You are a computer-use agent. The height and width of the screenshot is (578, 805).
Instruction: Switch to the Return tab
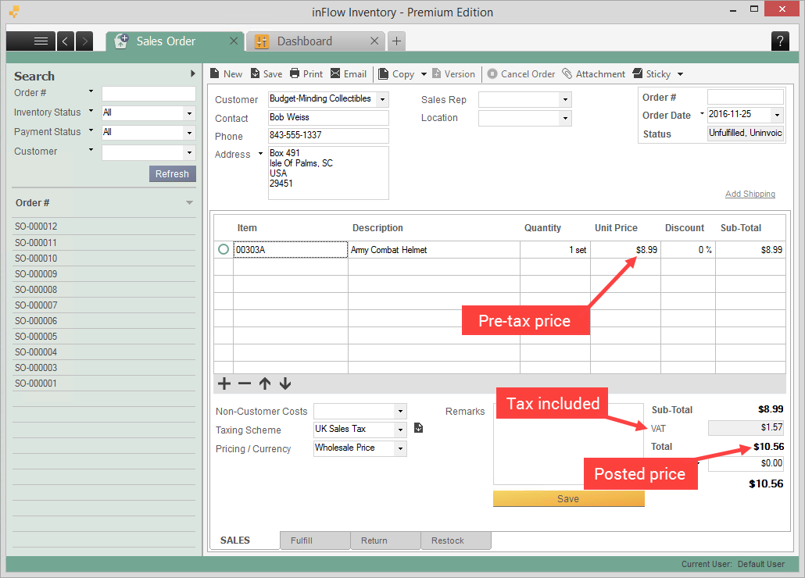[x=385, y=541]
